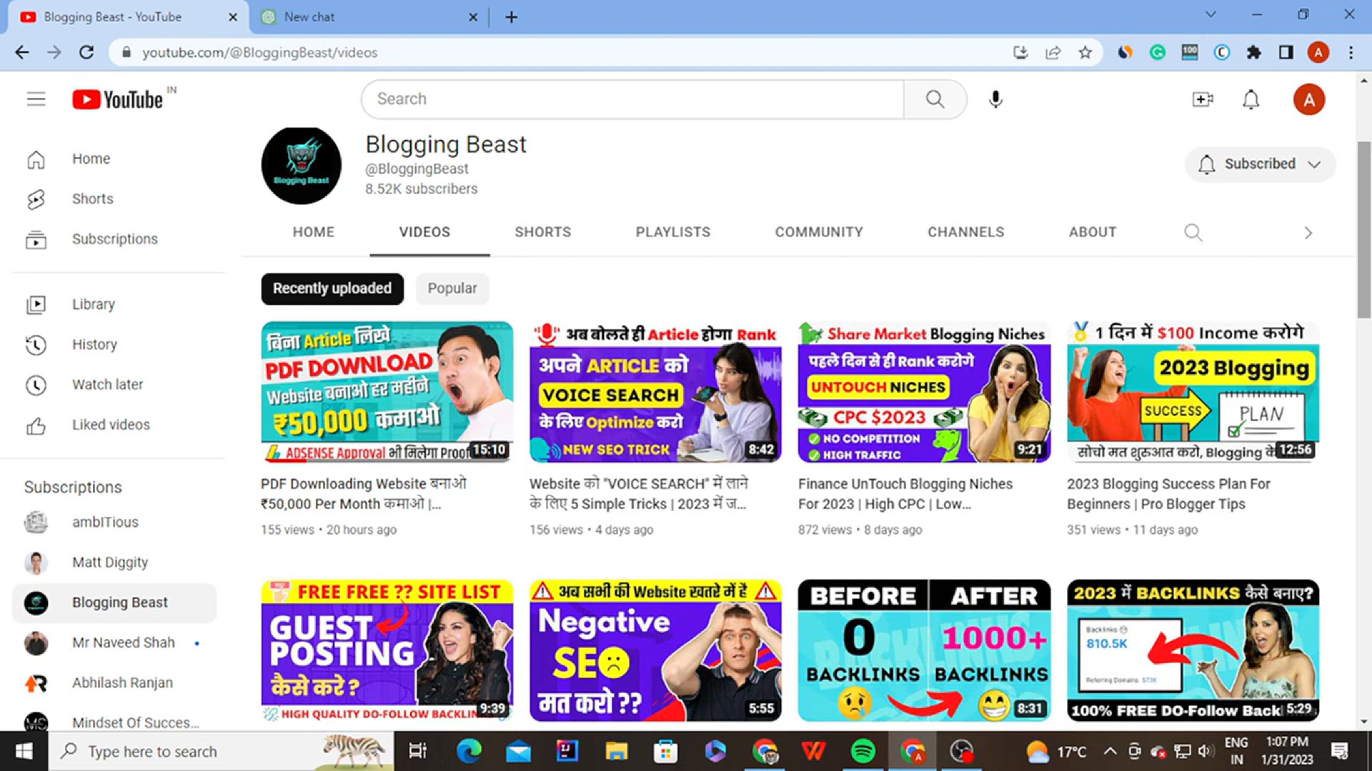Activate voice search microphone
The width and height of the screenshot is (1372, 771).
(995, 99)
